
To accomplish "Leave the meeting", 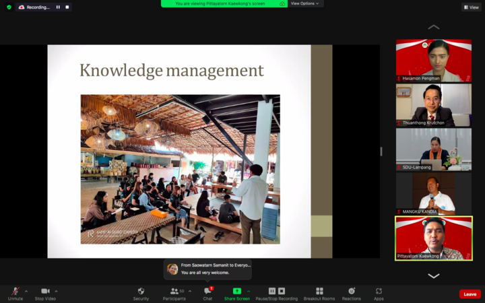I will pyautogui.click(x=470, y=294).
